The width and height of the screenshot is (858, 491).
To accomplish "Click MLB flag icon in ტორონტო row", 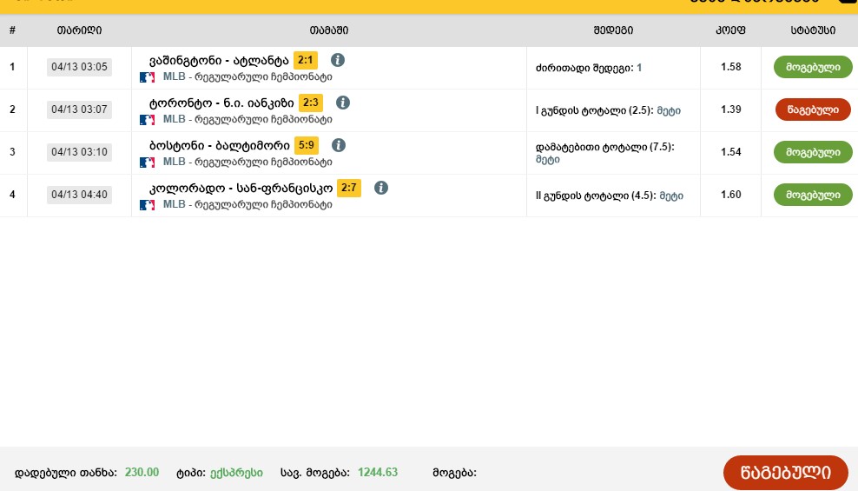I will click(147, 120).
